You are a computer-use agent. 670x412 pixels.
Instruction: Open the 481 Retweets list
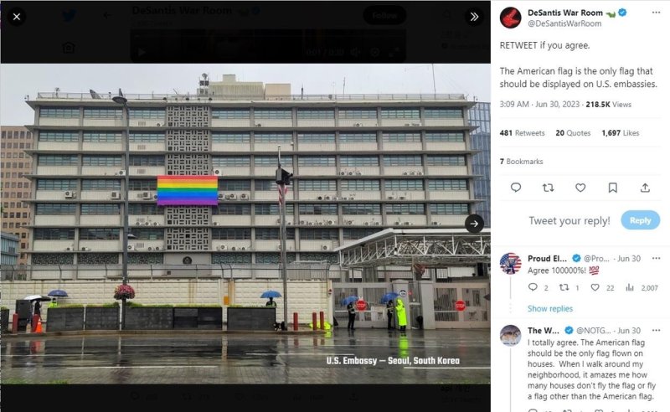[522, 133]
